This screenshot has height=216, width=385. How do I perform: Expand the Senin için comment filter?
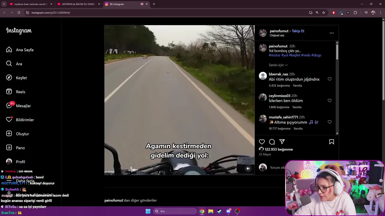(278, 65)
